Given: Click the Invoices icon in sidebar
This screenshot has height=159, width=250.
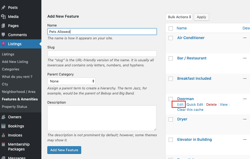Looking at the screenshot, I should 3,135.
